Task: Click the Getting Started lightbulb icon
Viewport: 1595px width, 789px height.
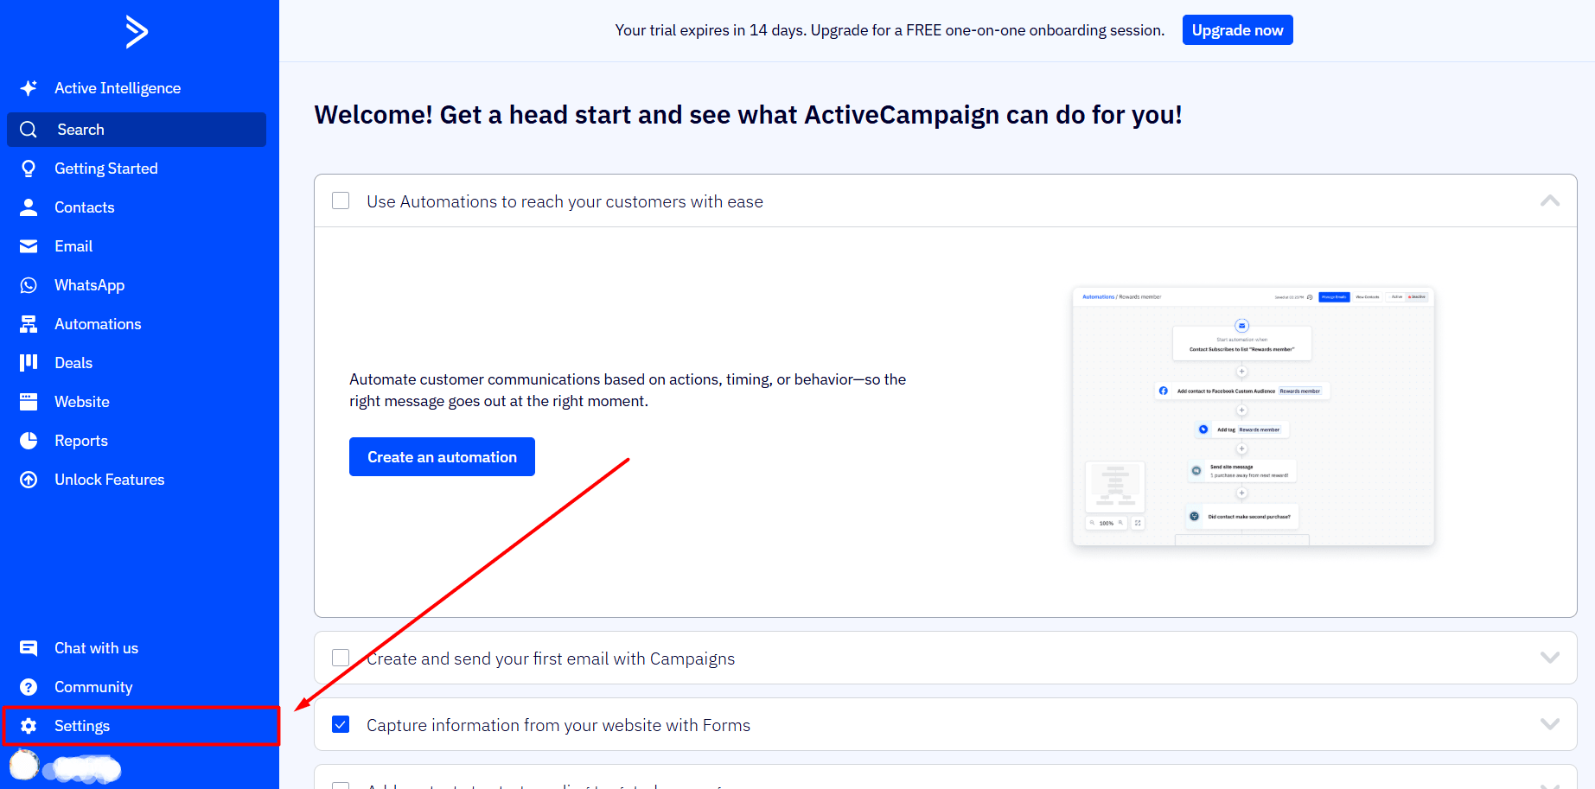Action: point(29,169)
